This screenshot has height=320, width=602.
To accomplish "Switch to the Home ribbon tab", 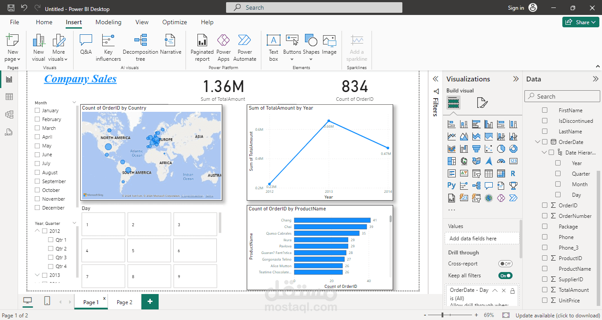I will tap(44, 22).
